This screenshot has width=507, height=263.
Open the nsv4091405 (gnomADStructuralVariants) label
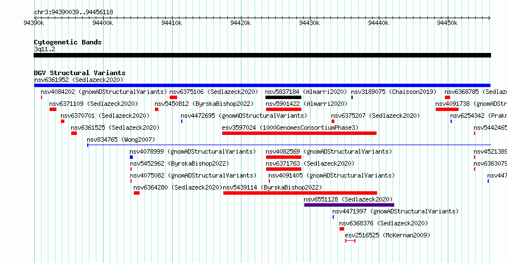[332, 175]
